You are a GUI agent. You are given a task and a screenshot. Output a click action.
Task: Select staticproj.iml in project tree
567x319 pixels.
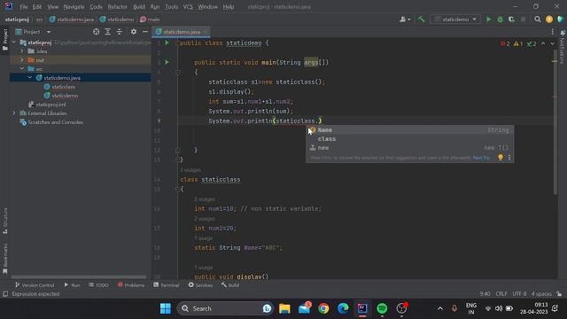pos(50,105)
